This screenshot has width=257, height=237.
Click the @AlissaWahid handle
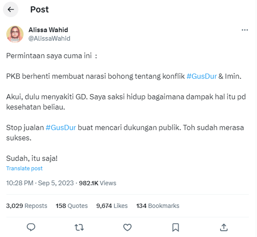[49, 38]
